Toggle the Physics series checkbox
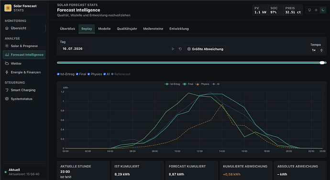This screenshot has height=180, width=330. point(88,74)
